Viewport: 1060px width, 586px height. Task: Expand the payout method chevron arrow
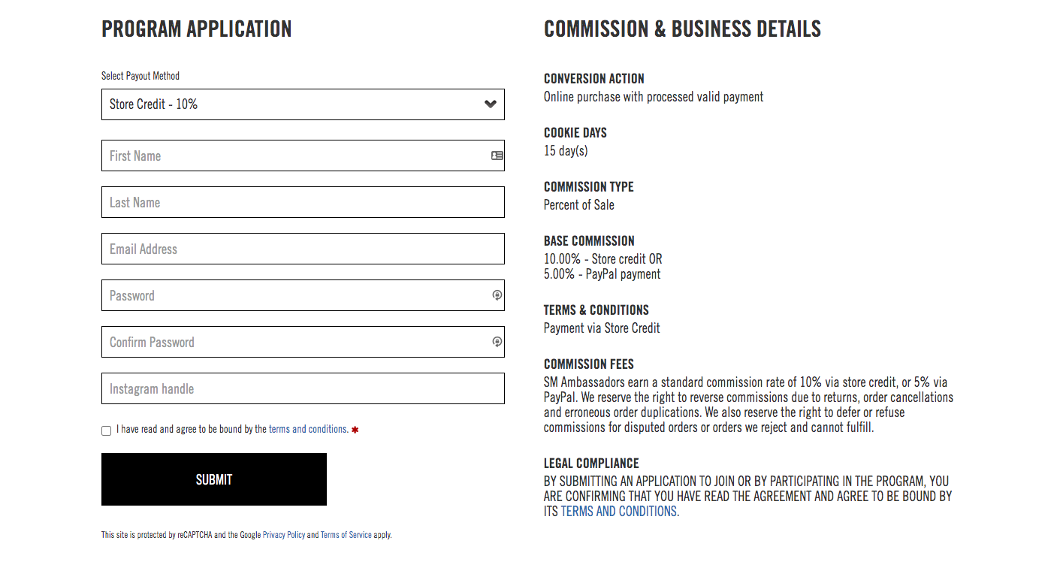[491, 104]
